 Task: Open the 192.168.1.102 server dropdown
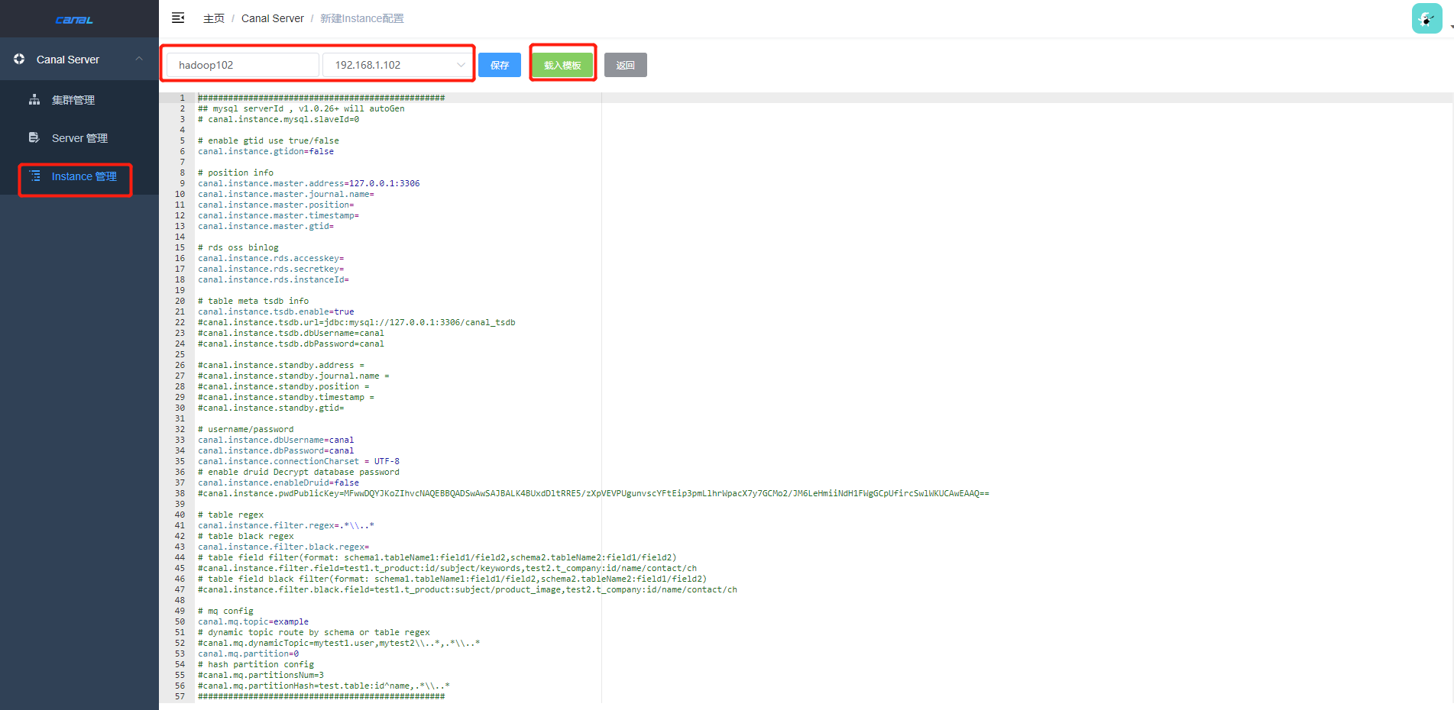(397, 65)
